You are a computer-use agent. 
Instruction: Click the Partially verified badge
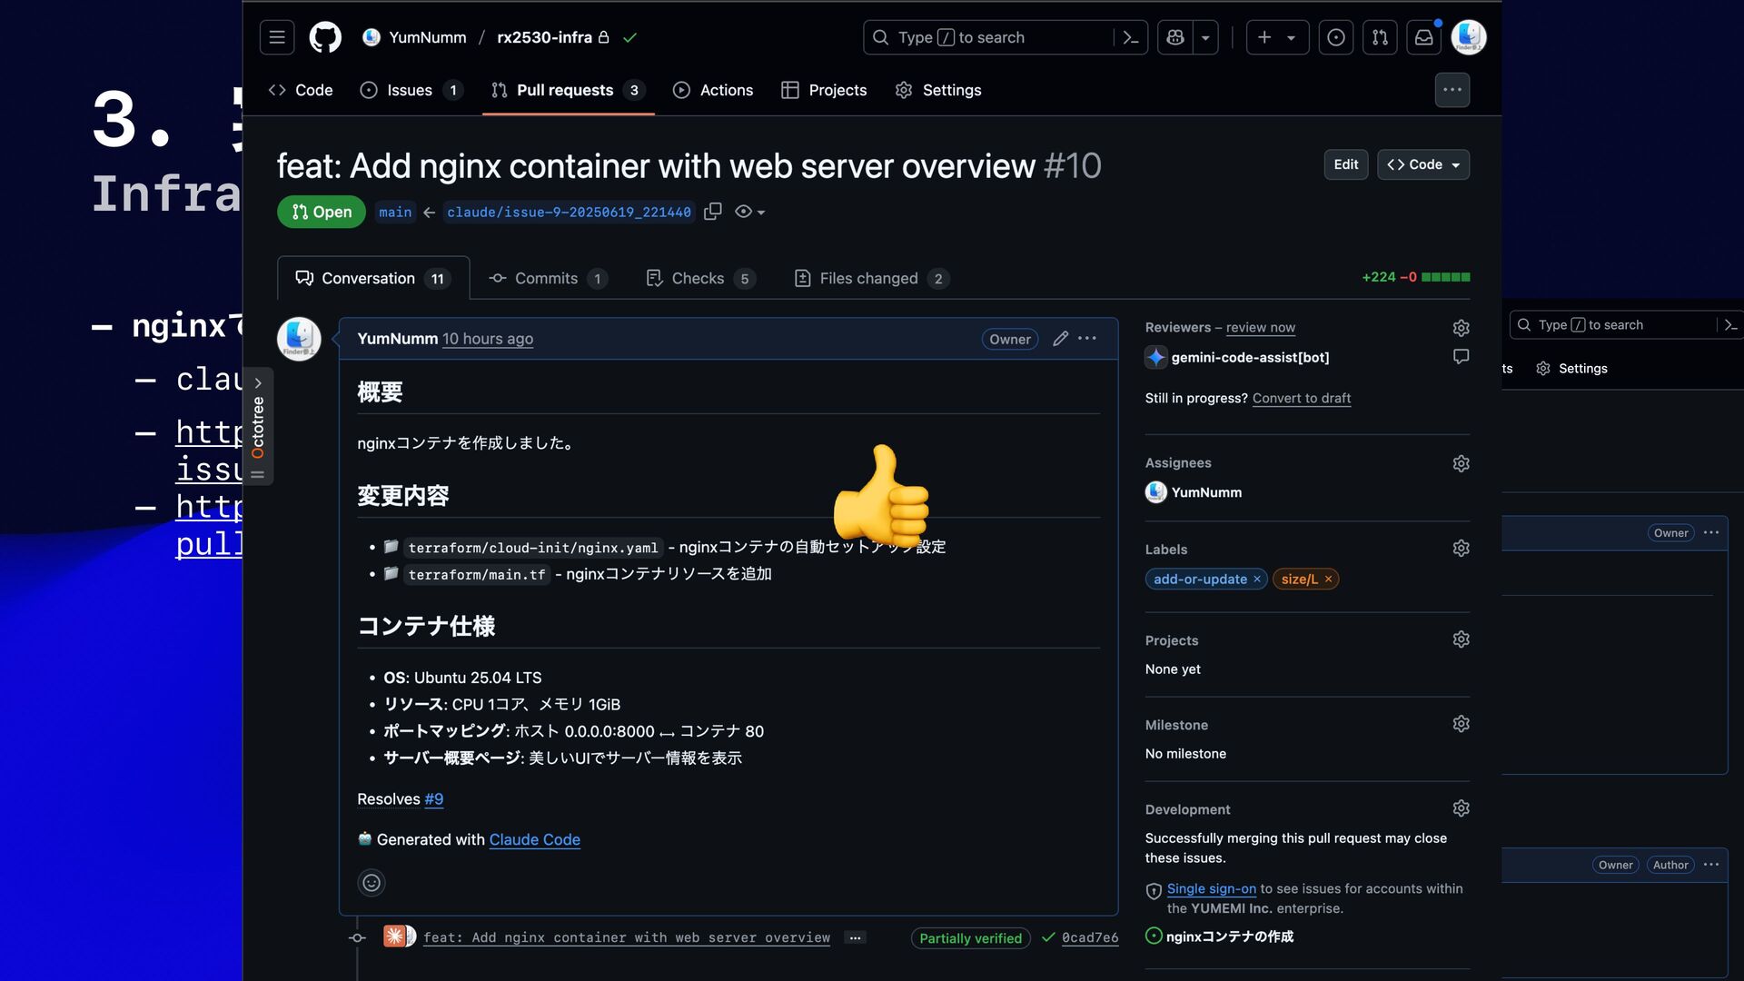click(x=971, y=938)
